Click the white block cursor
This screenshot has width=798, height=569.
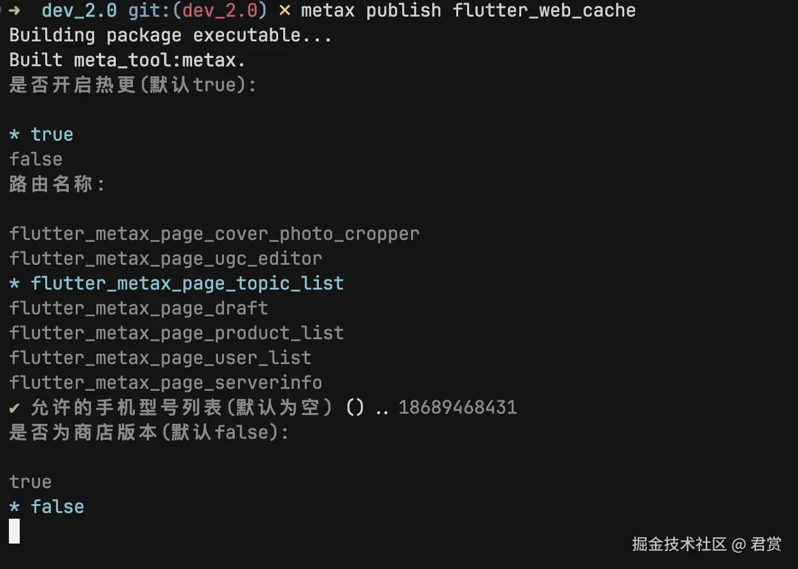pos(14,531)
